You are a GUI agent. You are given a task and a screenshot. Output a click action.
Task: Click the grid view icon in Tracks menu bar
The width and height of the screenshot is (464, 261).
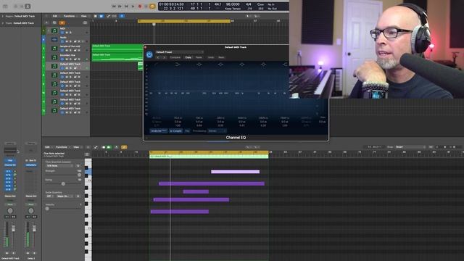pyautogui.click(x=95, y=16)
